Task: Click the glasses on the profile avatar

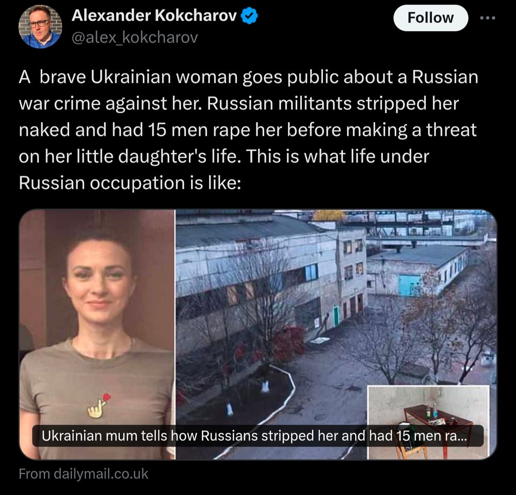Action: coord(39,23)
